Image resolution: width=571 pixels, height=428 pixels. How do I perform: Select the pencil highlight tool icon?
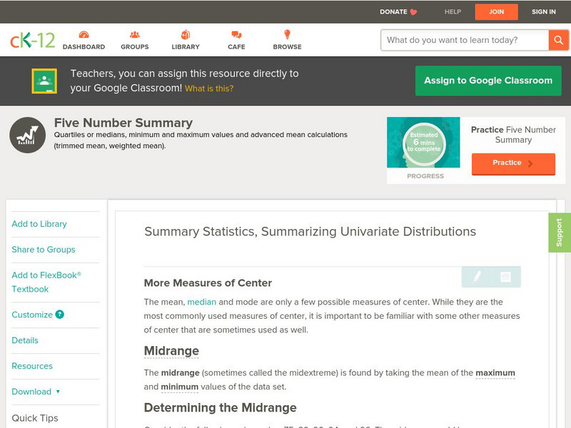point(477,277)
